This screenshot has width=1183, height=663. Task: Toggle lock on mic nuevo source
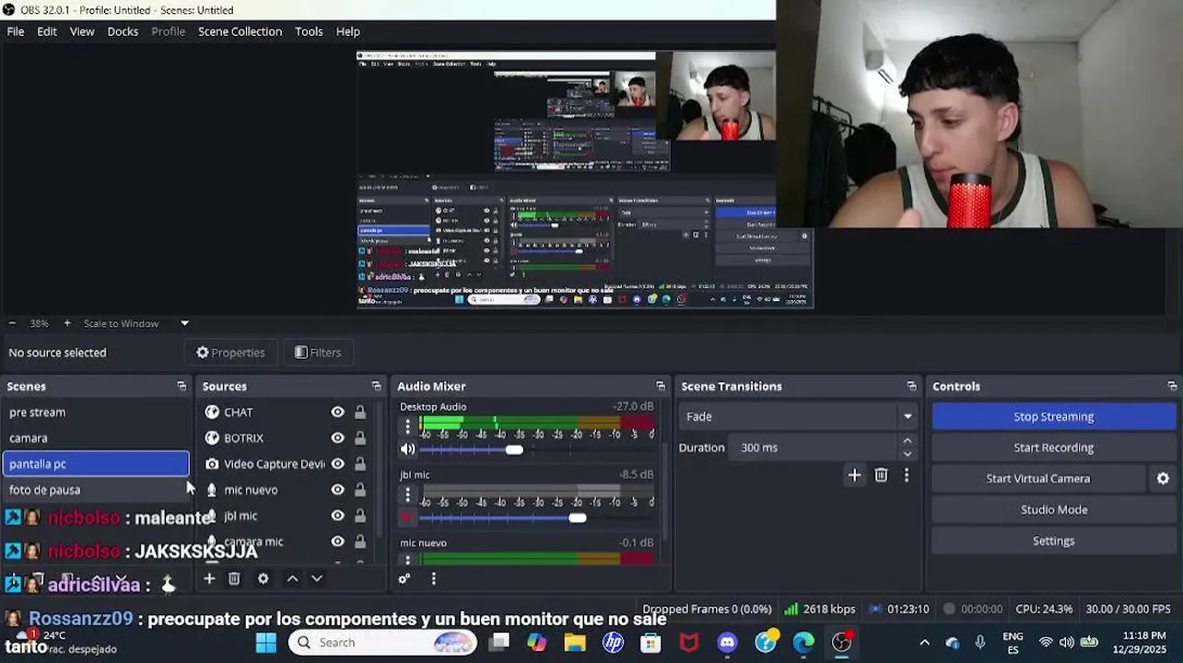pyautogui.click(x=360, y=490)
